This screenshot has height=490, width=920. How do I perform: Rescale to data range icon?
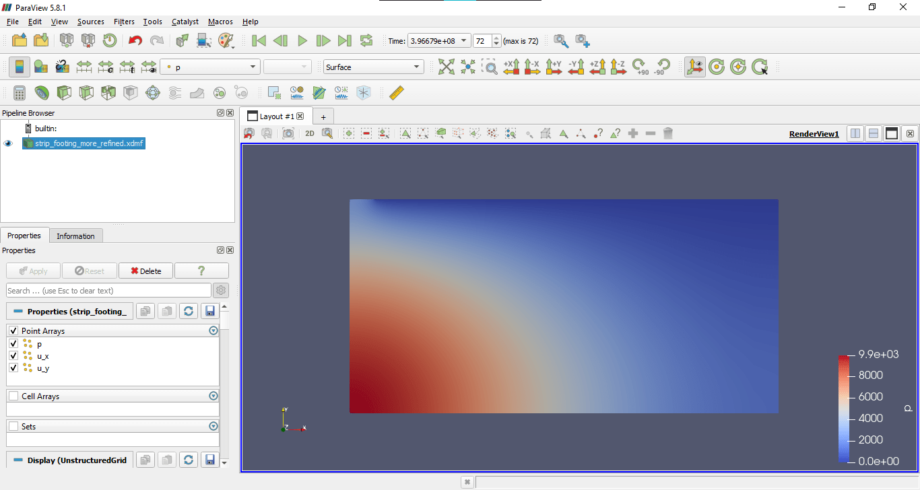pos(84,67)
